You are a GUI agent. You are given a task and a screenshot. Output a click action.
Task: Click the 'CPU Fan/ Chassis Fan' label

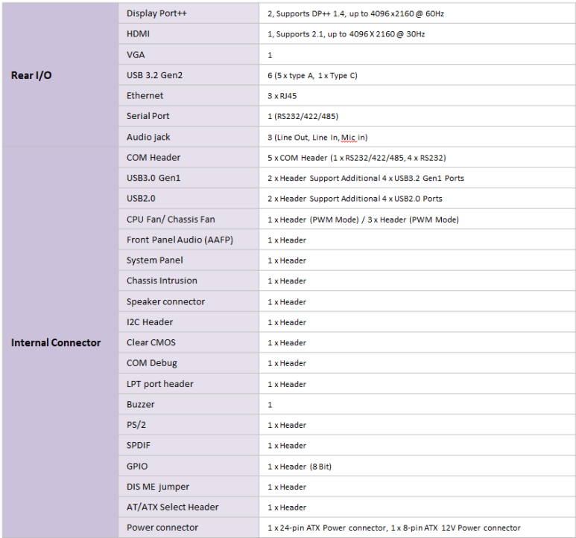(171, 220)
